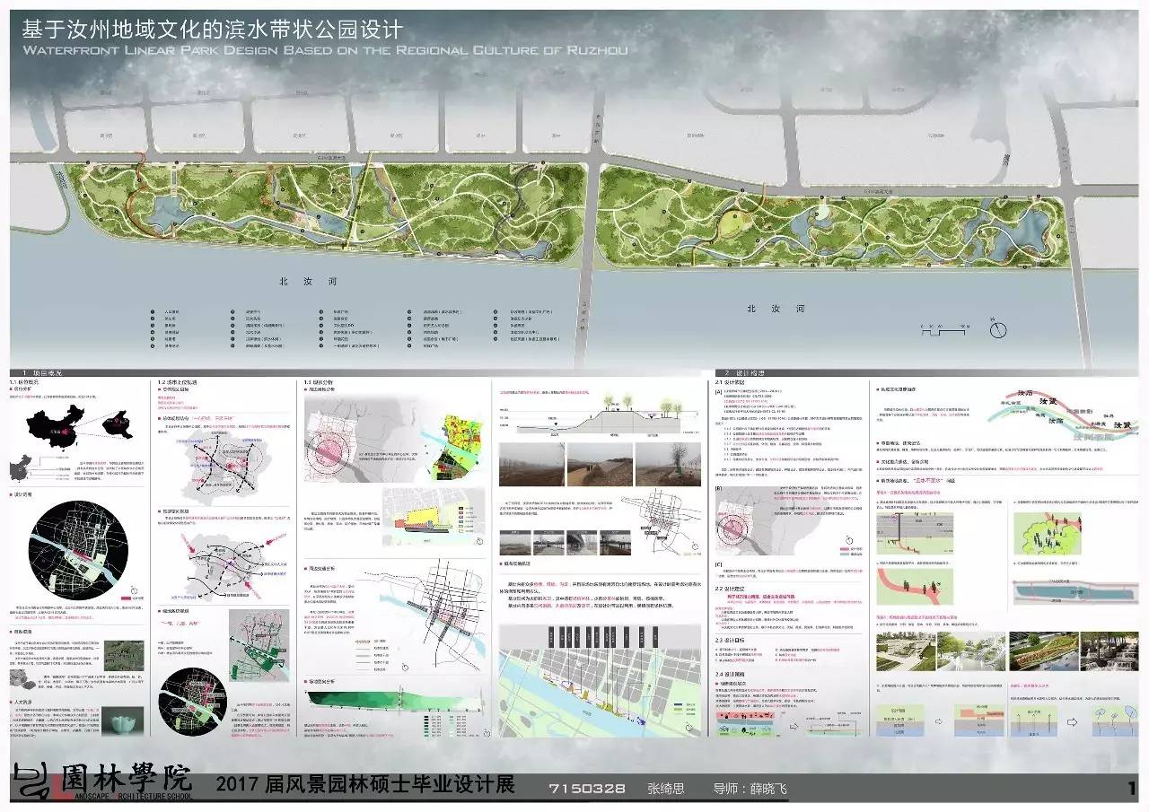Click the 汝瓷 ribbon concept diagram
The width and height of the screenshot is (1149, 812).
(1062, 415)
